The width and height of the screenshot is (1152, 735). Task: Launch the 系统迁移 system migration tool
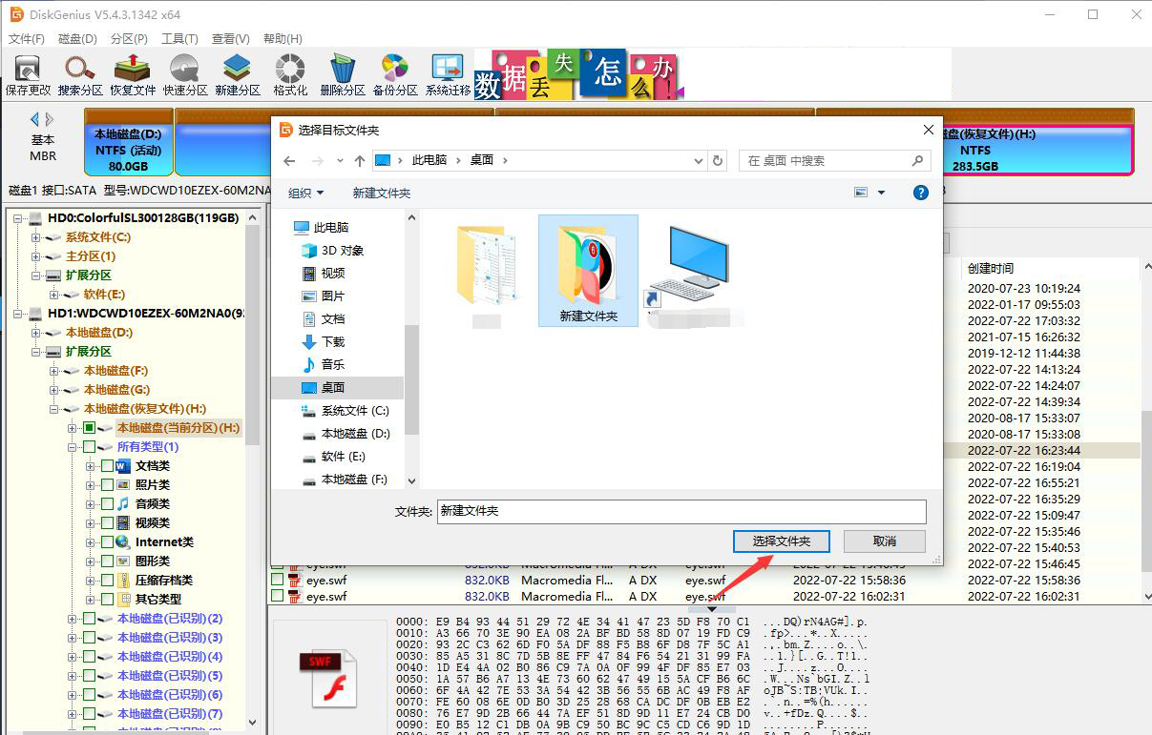(x=448, y=74)
